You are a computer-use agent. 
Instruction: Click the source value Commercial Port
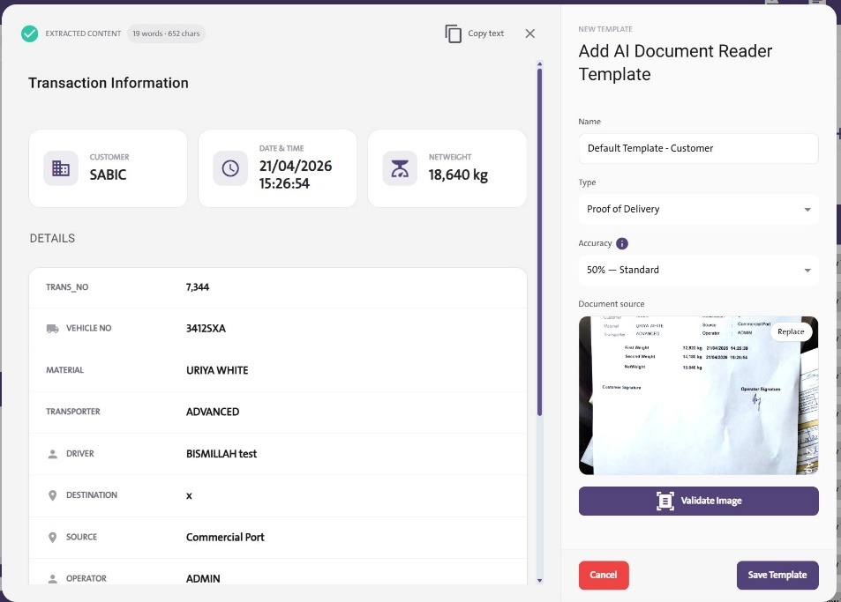coord(225,537)
